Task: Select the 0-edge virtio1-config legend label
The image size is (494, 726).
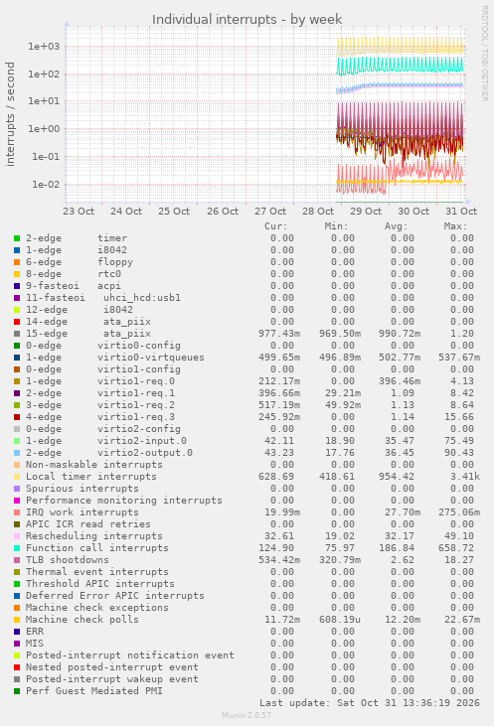Action: pyautogui.click(x=103, y=369)
